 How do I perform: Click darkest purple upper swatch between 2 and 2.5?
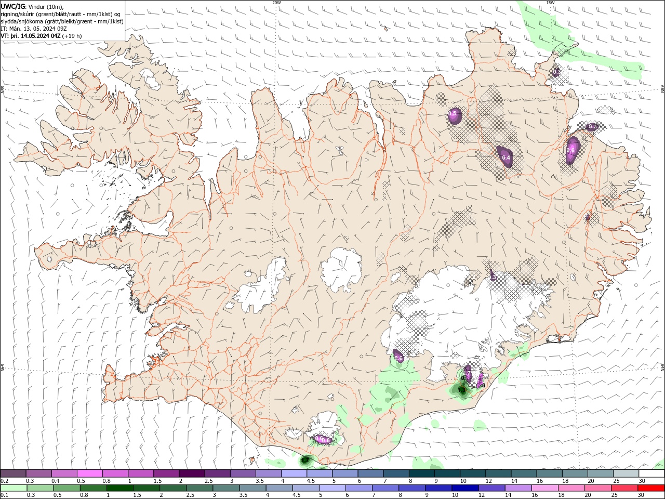192,474
